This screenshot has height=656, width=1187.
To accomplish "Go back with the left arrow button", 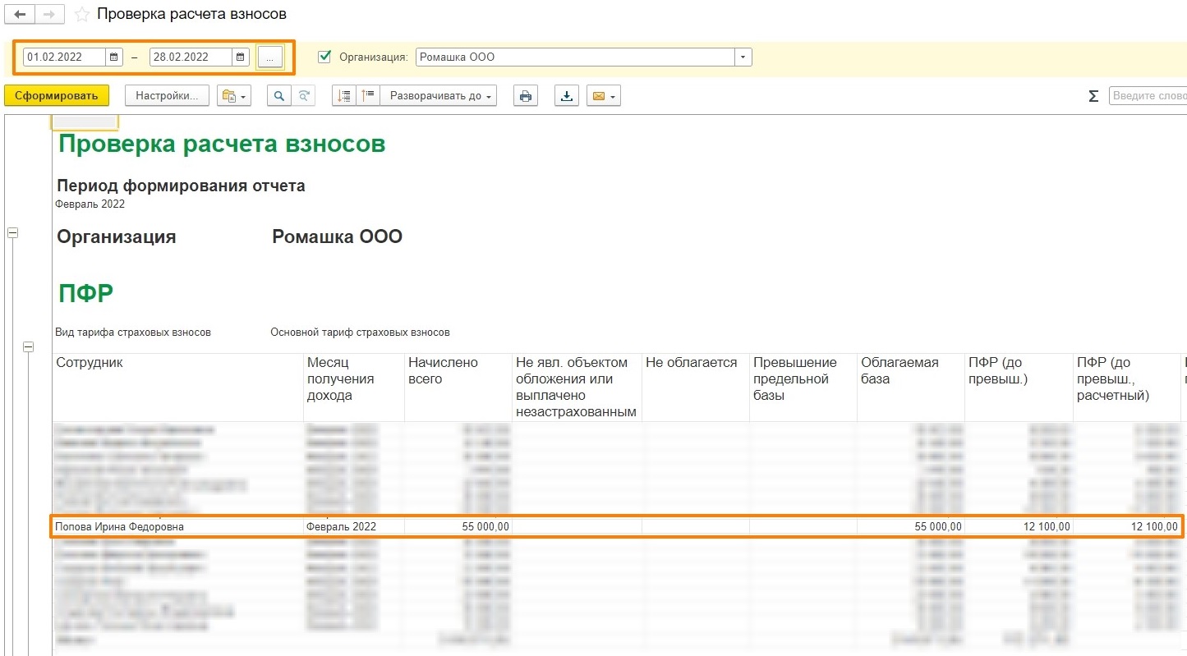I will tap(20, 14).
